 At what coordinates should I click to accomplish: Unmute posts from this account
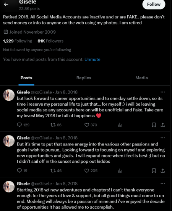click(x=92, y=59)
